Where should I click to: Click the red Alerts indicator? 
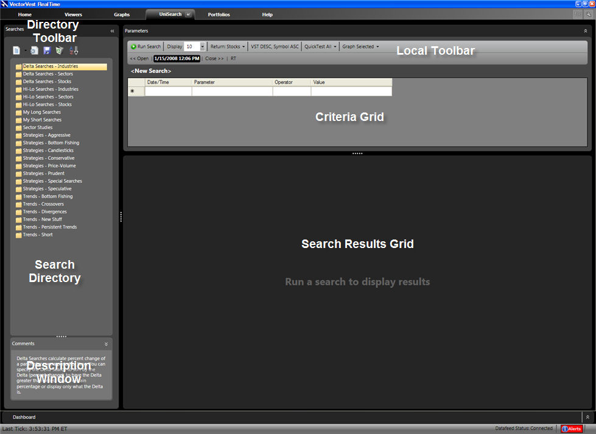[572, 429]
